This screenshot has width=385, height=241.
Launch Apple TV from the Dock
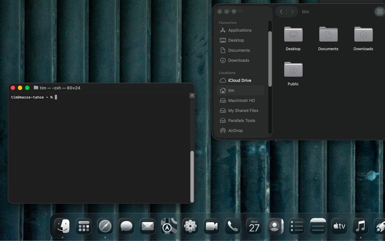tap(339, 227)
